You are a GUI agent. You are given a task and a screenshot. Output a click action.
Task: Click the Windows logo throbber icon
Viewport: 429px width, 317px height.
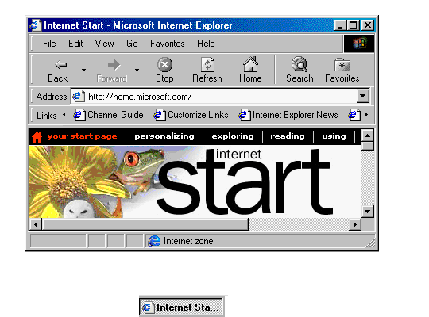[359, 44]
